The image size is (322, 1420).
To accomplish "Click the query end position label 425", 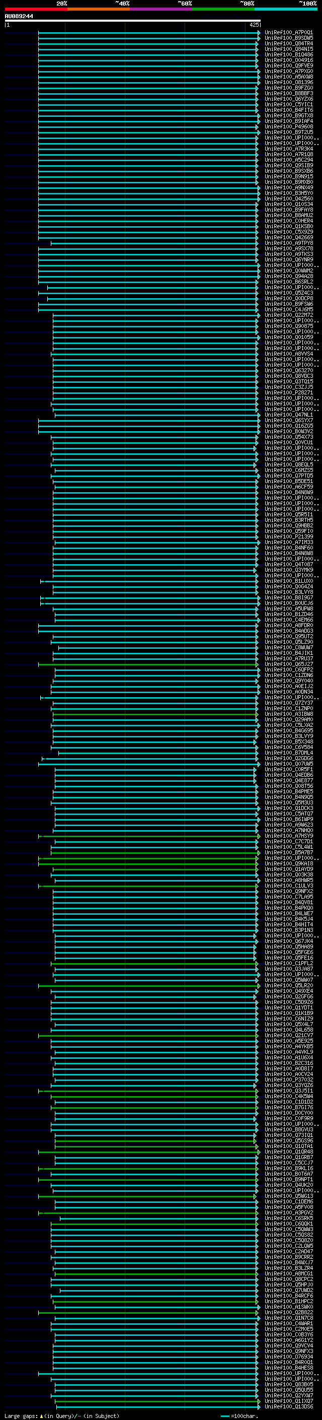I will click(x=254, y=25).
